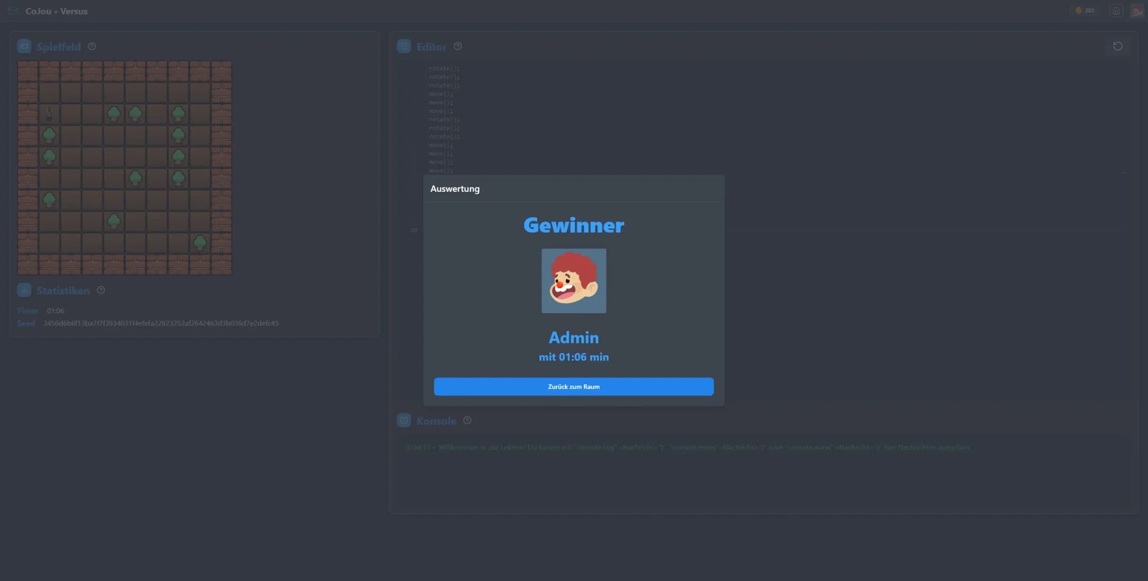Click the 'Konsole' panel heading

[436, 421]
